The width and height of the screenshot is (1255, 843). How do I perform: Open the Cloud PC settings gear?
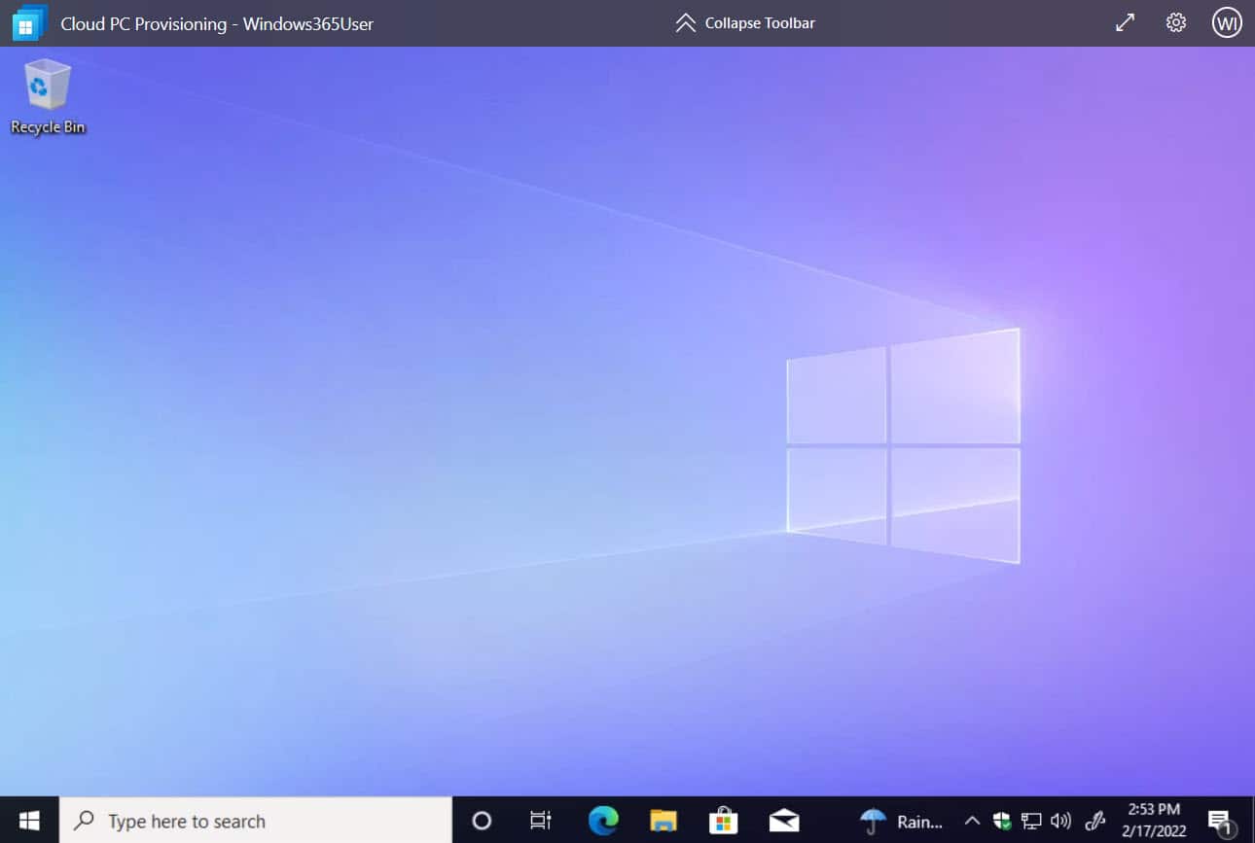1176,22
